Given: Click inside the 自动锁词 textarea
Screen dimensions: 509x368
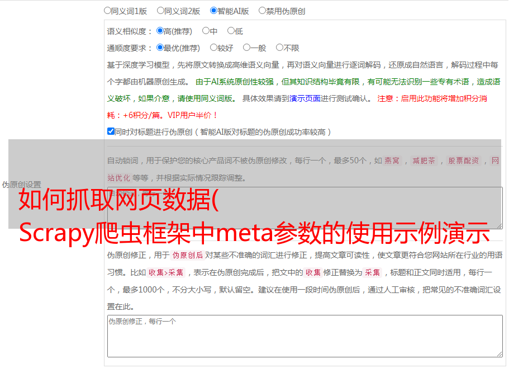Looking at the screenshot, I should [305, 208].
